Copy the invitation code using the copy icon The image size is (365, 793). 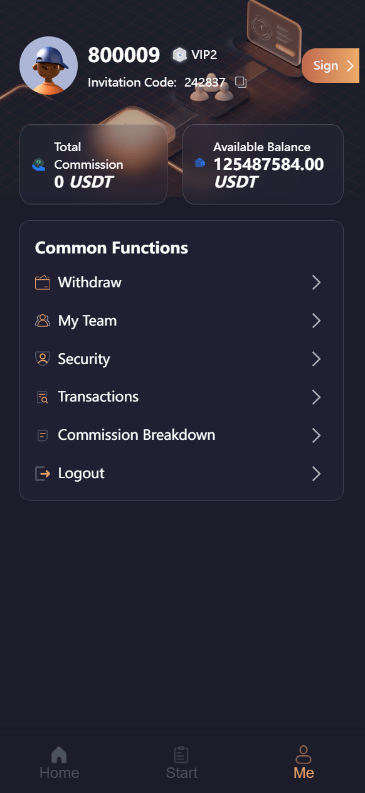(241, 82)
